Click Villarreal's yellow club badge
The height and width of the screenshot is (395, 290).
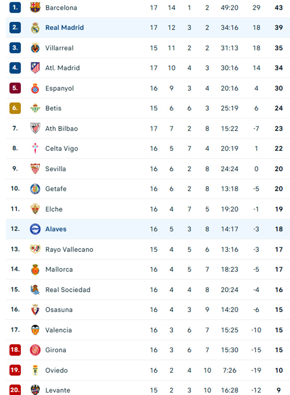35,48
